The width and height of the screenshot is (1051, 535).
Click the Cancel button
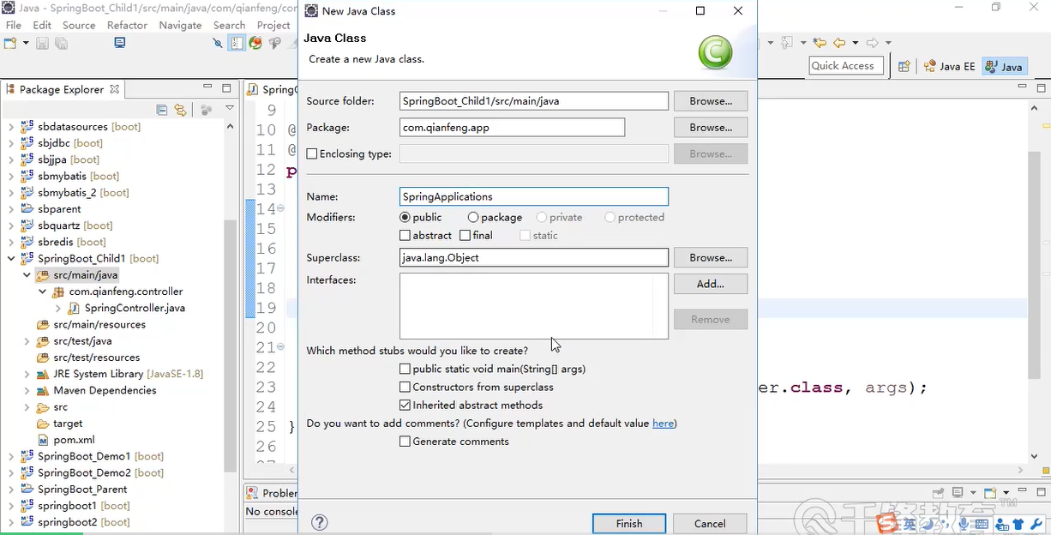(x=710, y=523)
